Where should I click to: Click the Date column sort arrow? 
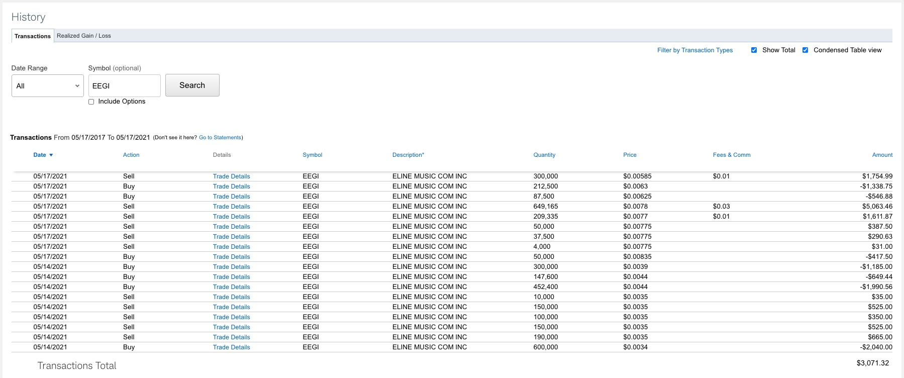(x=51, y=155)
